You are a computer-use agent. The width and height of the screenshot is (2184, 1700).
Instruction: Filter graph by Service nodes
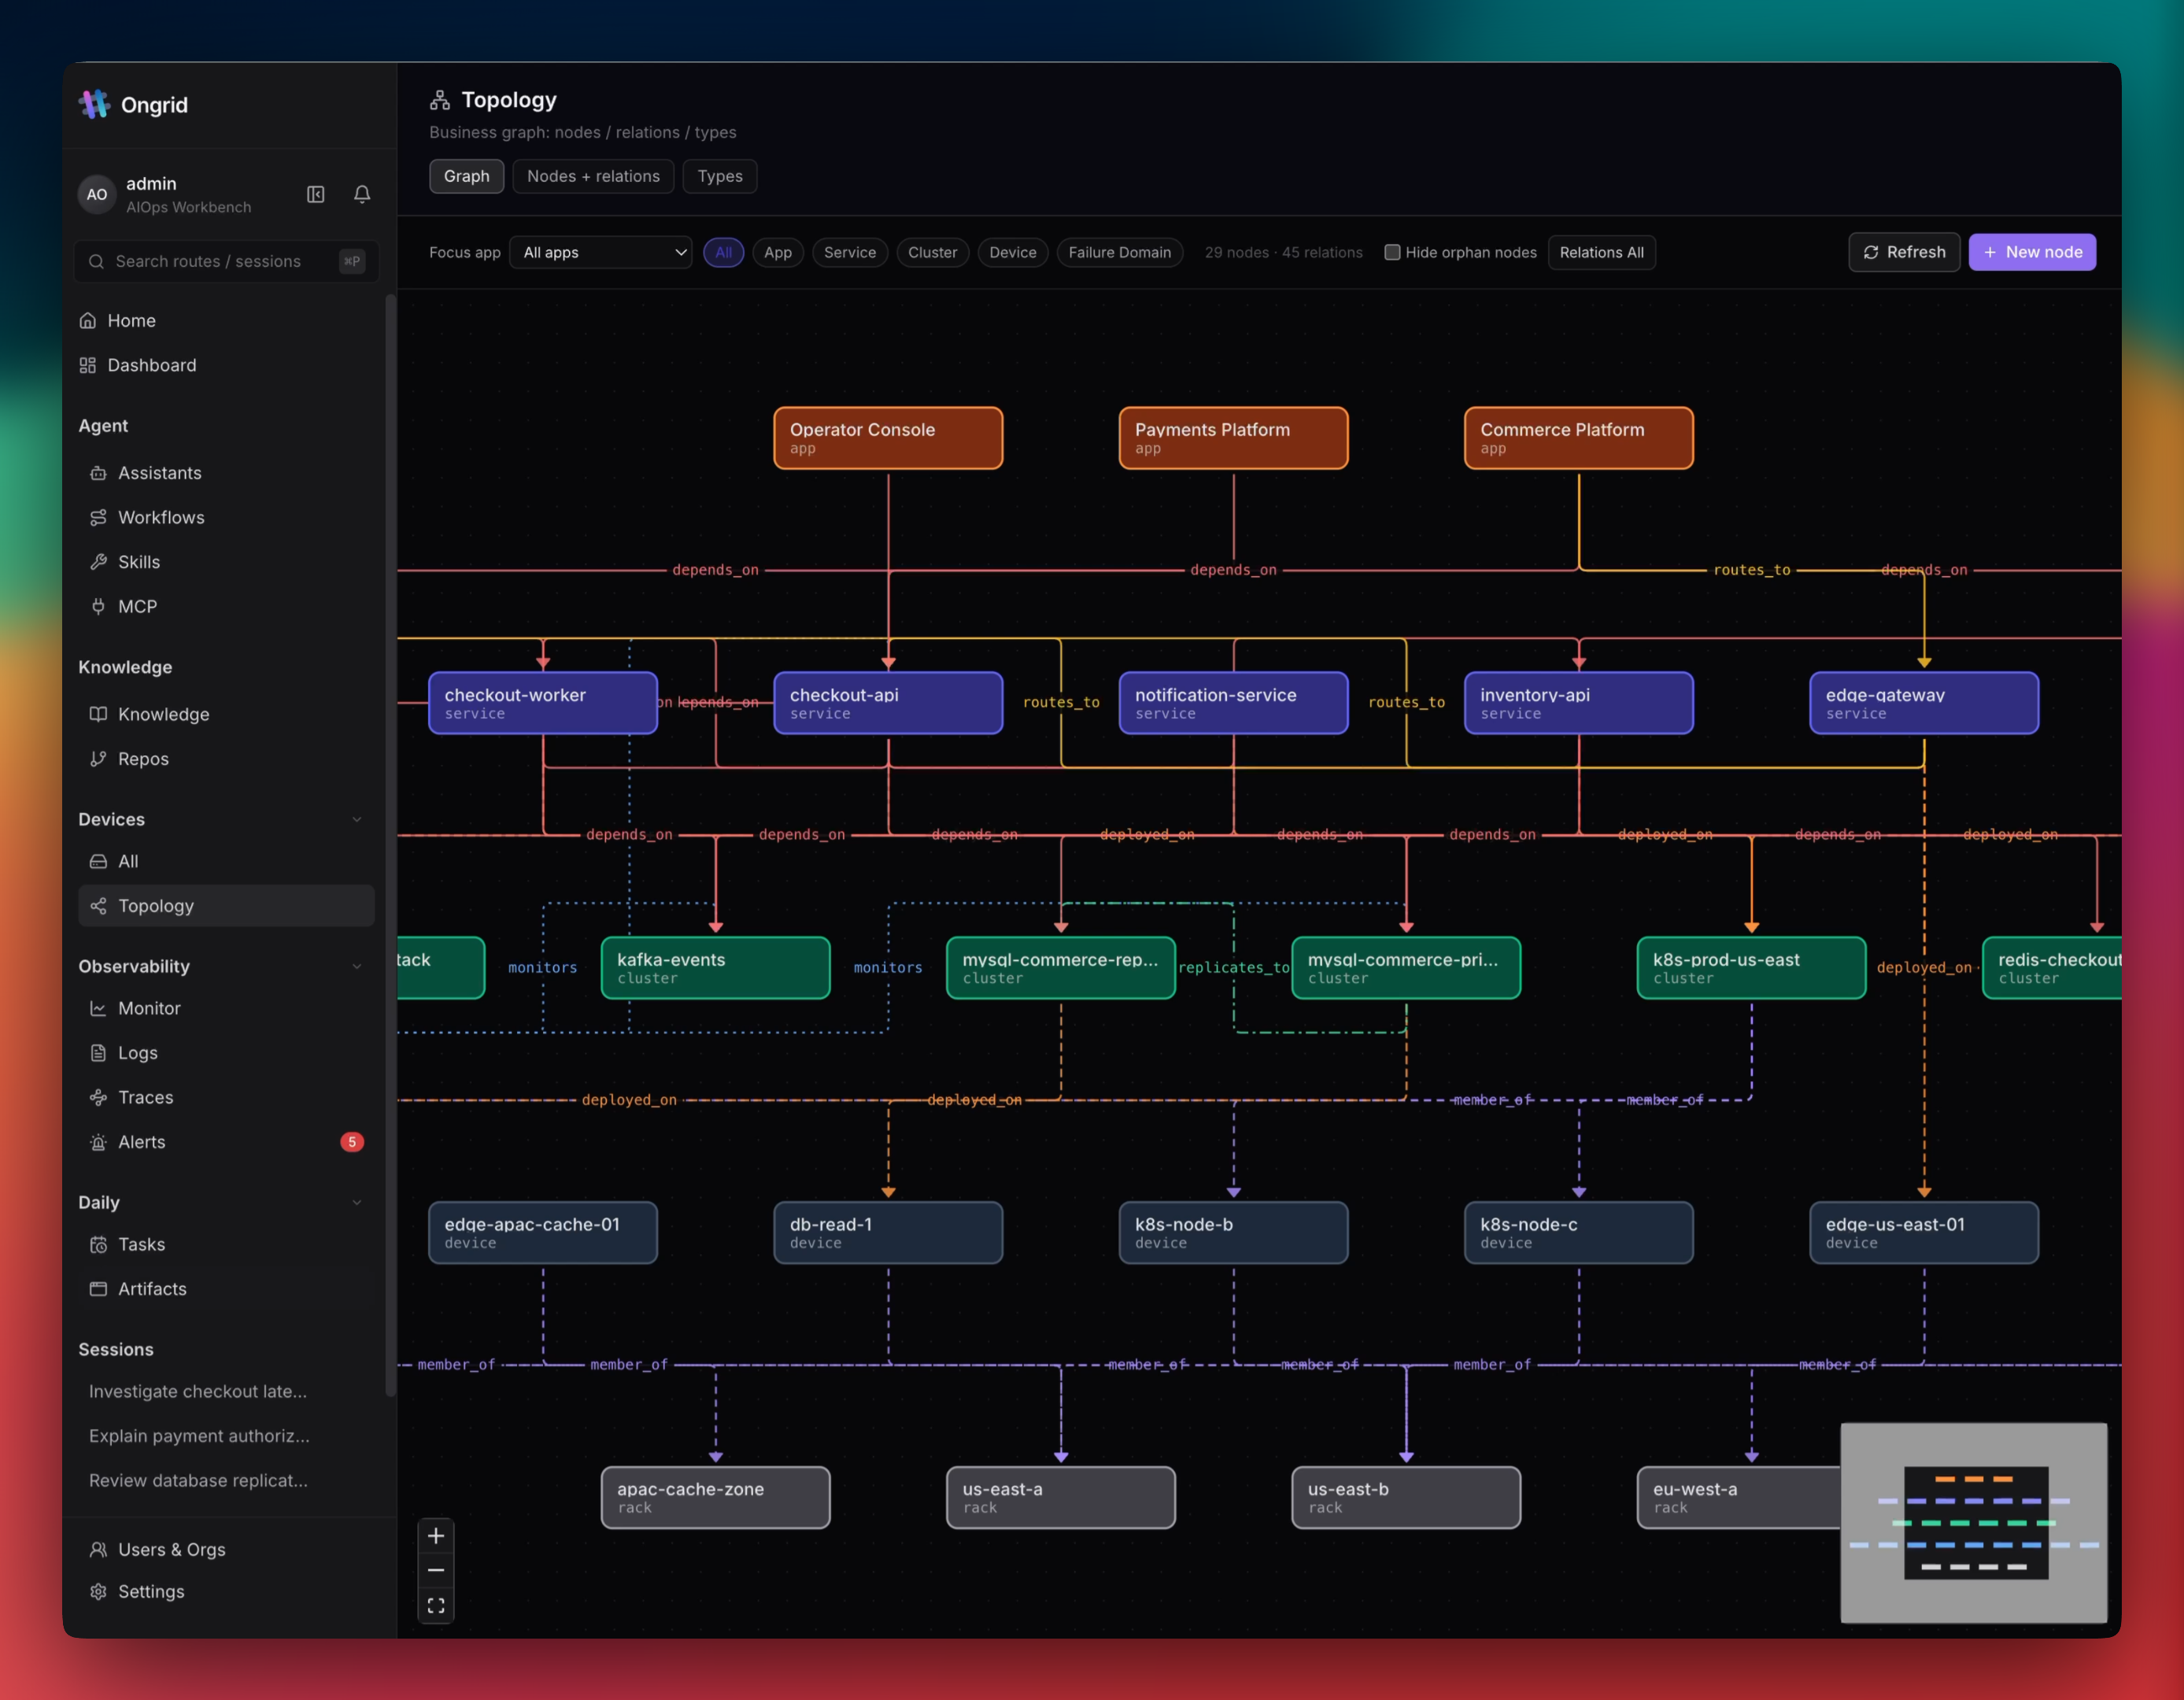(850, 252)
